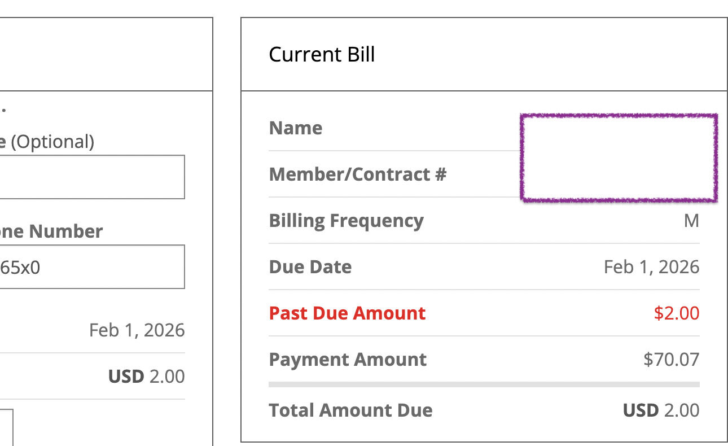Screen dimensions: 728x446
Task: Click the Member/Contract # label
Action: pos(357,174)
